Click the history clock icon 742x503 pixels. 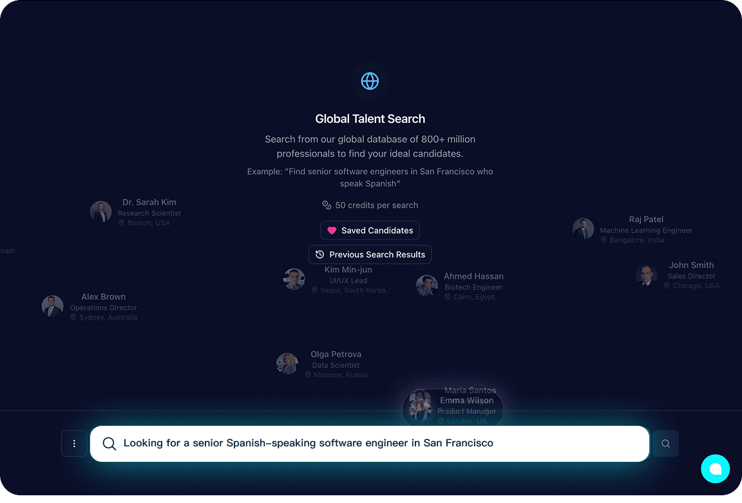pyautogui.click(x=319, y=255)
